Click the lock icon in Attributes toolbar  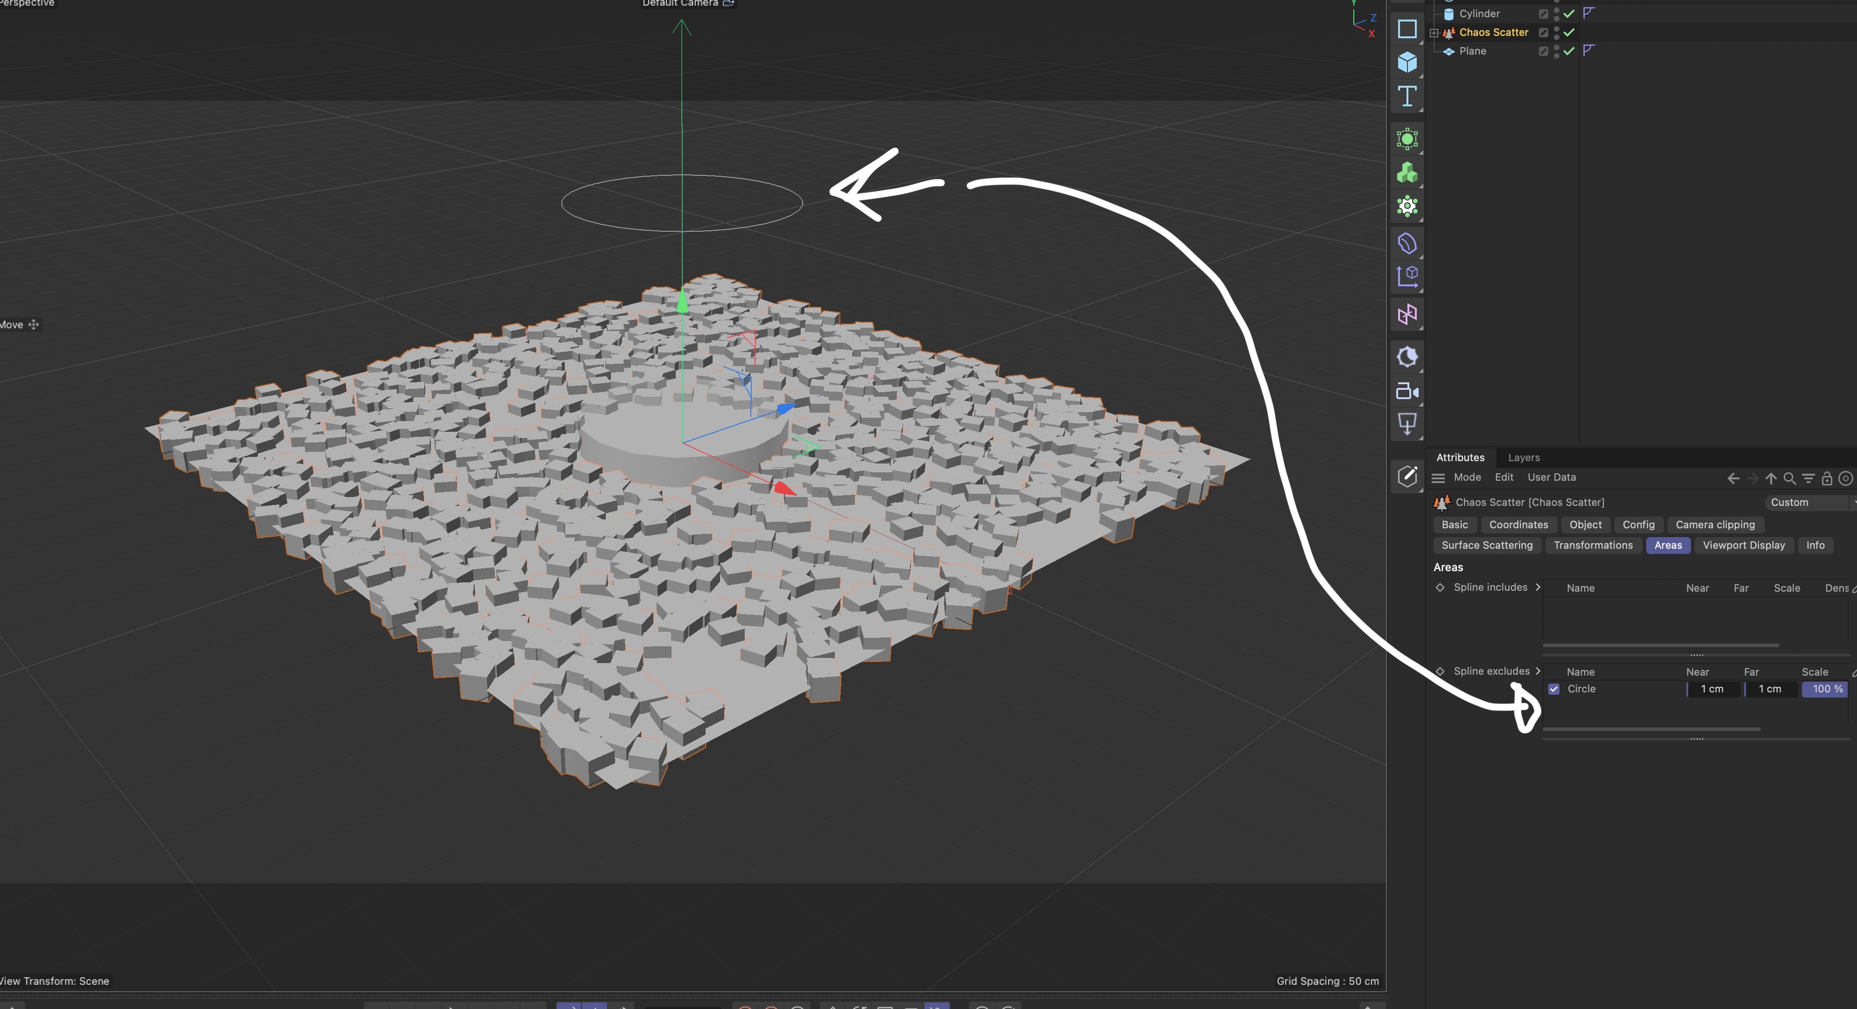[1827, 478]
